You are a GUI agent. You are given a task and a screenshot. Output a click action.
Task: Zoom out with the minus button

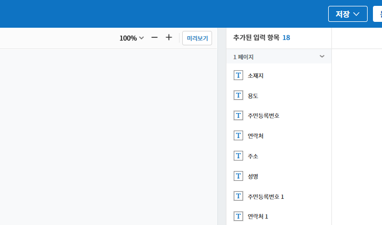coord(155,38)
